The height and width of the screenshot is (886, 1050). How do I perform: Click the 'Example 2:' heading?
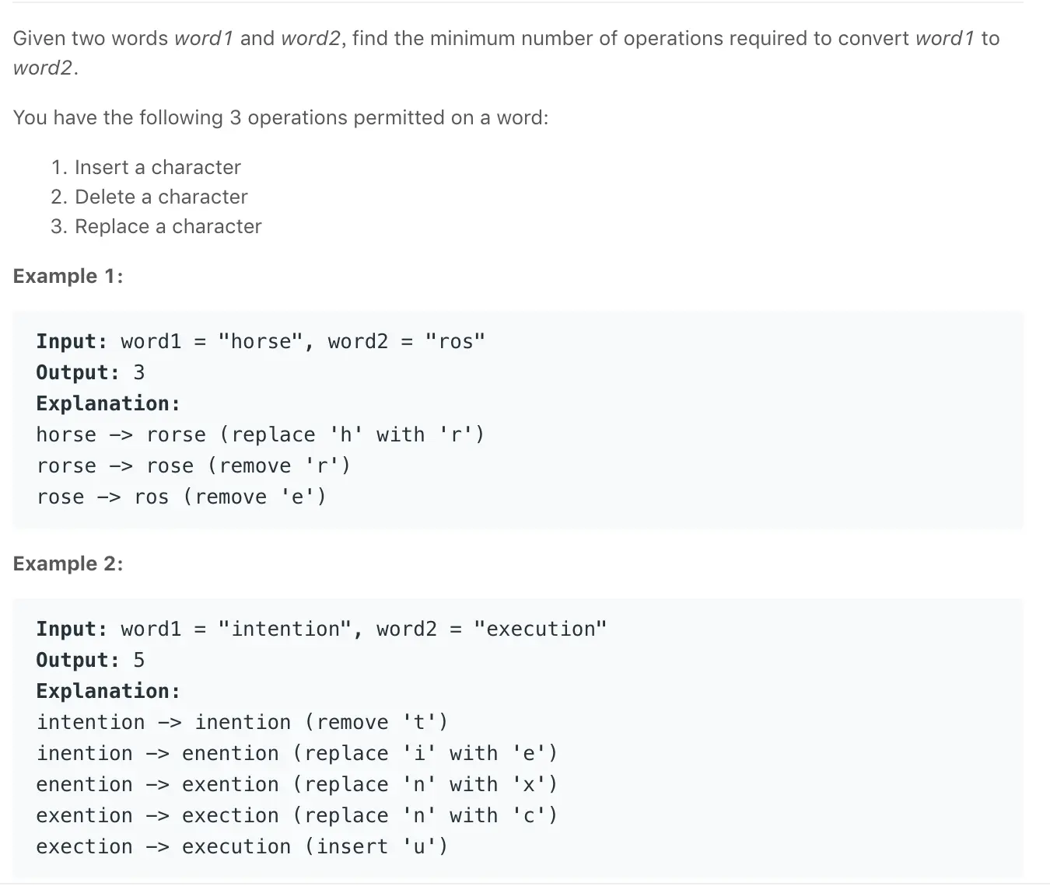tap(68, 563)
